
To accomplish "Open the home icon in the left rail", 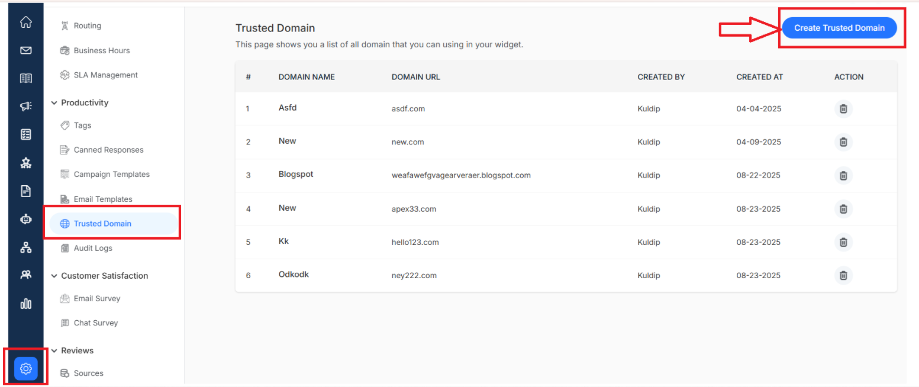I will [25, 22].
